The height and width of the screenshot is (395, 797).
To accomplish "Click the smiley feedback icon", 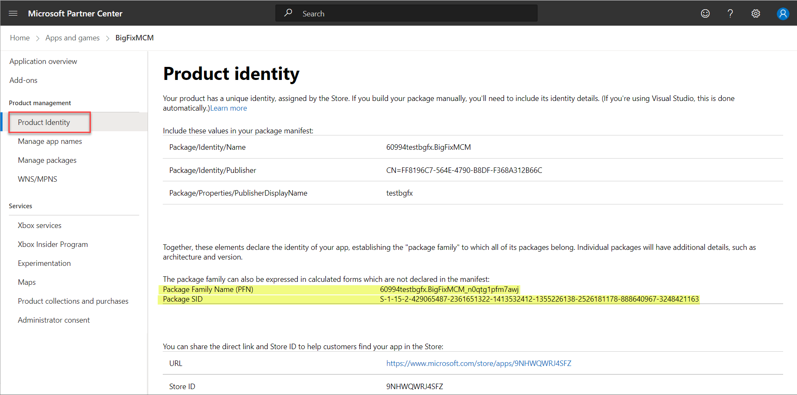I will 705,13.
